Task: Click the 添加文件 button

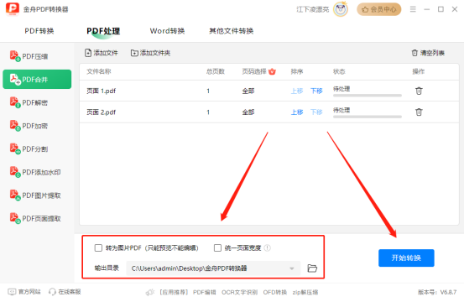Action: [x=102, y=53]
